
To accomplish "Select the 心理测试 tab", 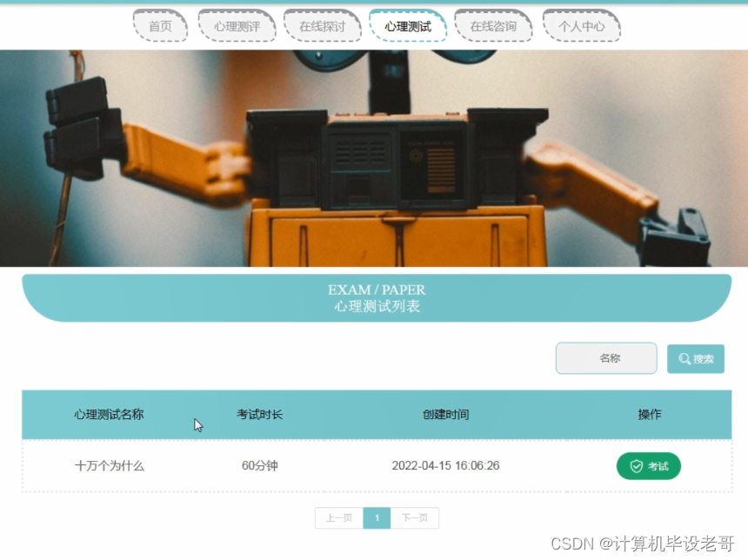I will point(408,26).
